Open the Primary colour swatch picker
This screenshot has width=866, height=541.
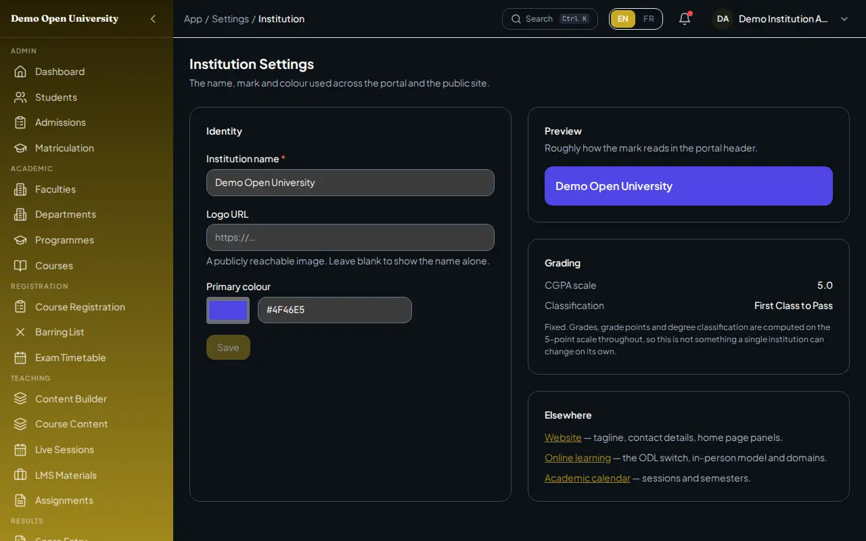pos(228,310)
